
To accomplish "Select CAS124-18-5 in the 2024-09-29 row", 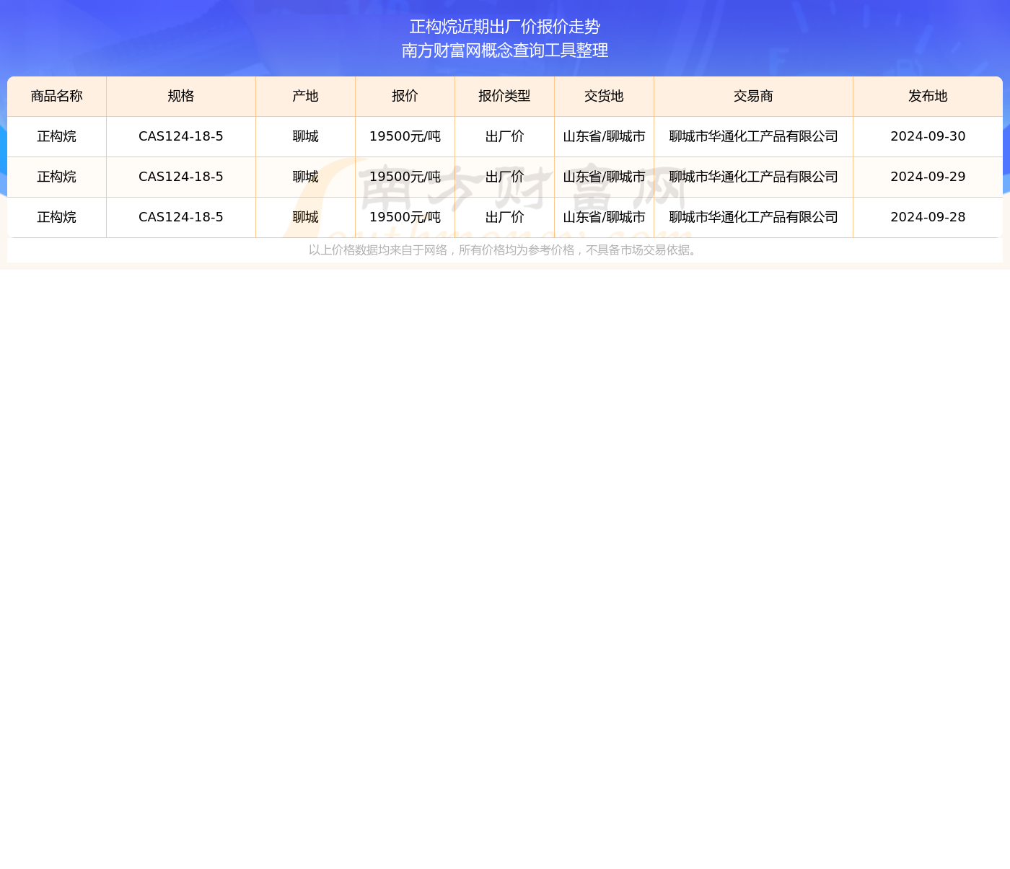I will 181,177.
